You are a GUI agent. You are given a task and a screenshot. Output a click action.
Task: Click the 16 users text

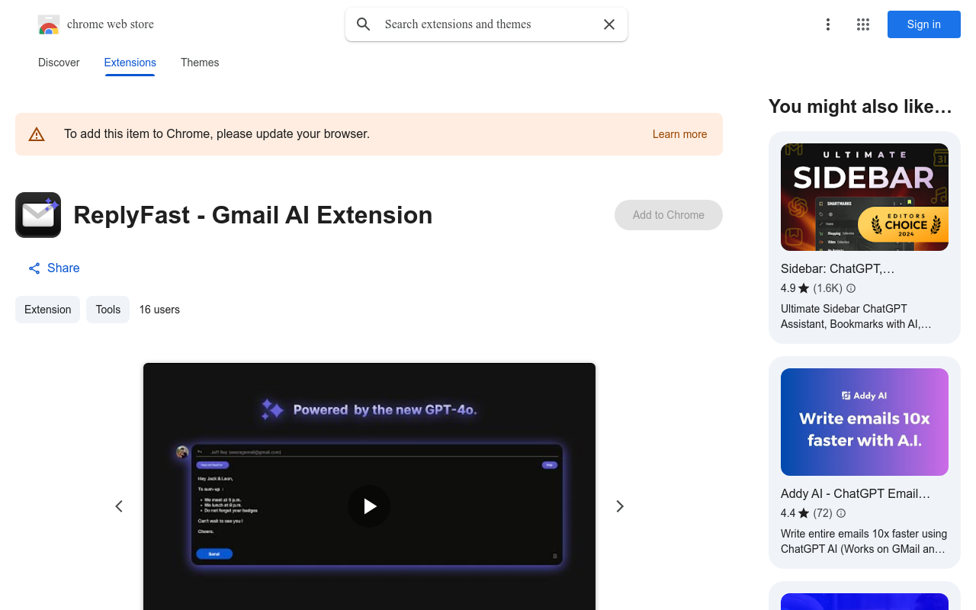159,310
